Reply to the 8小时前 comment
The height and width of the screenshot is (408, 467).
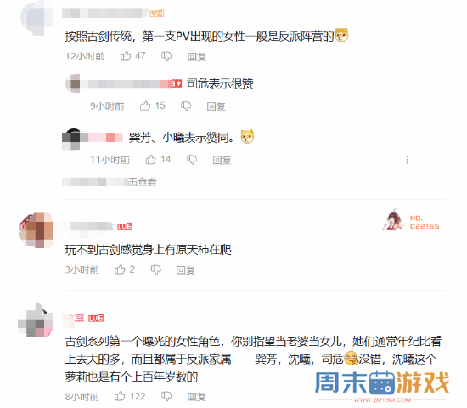coord(196,397)
